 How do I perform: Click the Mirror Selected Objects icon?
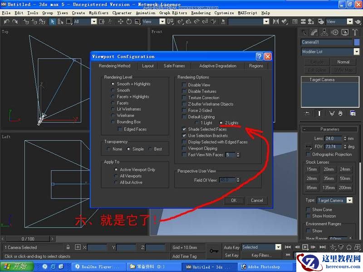276,22
